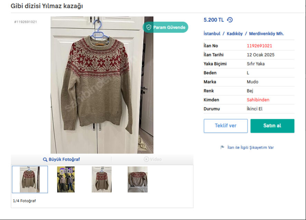Click the red Sahibinden seller-type link
Image resolution: width=306 pixels, height=220 pixels.
pyautogui.click(x=258, y=100)
